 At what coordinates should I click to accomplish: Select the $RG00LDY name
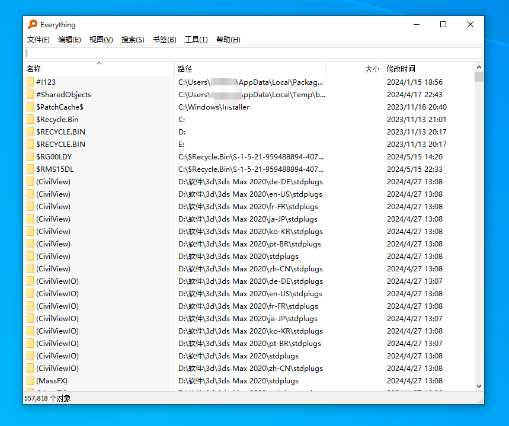pos(54,157)
